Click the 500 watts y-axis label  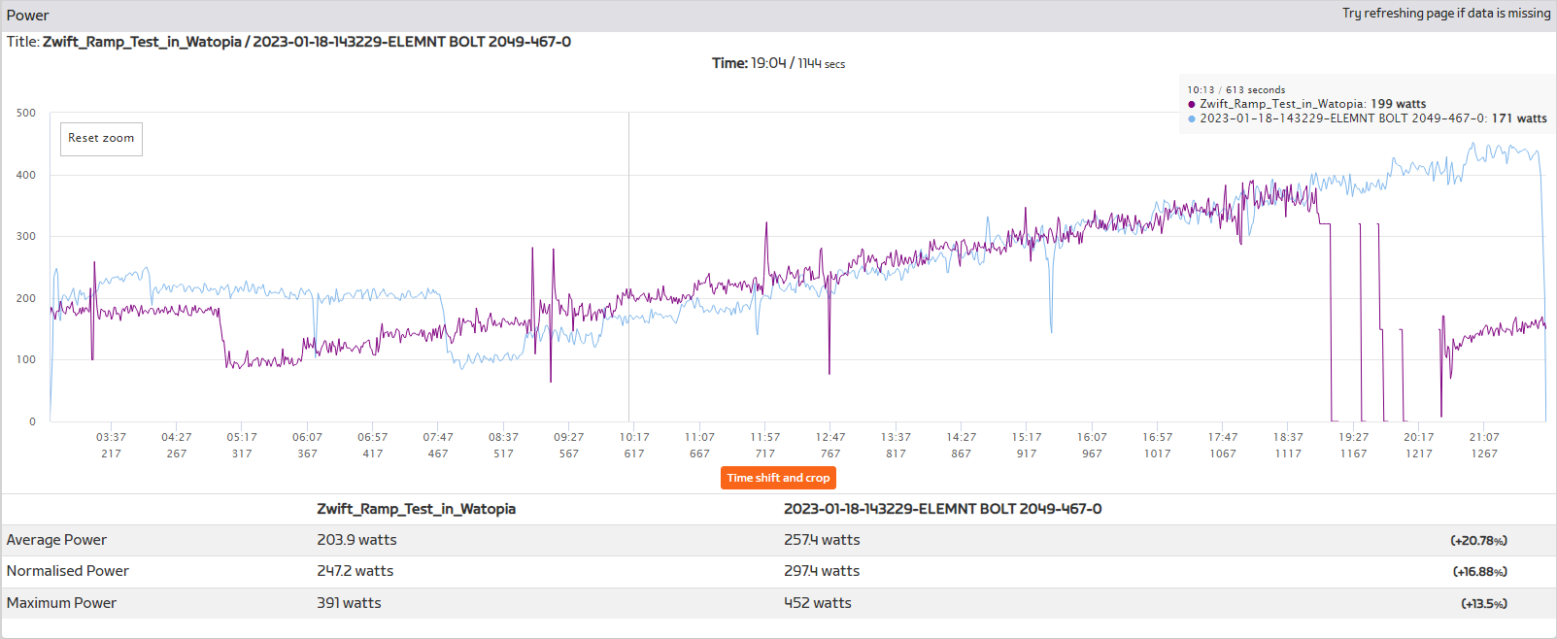pyautogui.click(x=26, y=113)
